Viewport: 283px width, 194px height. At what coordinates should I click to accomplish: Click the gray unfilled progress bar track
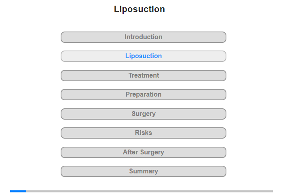click(150, 191)
